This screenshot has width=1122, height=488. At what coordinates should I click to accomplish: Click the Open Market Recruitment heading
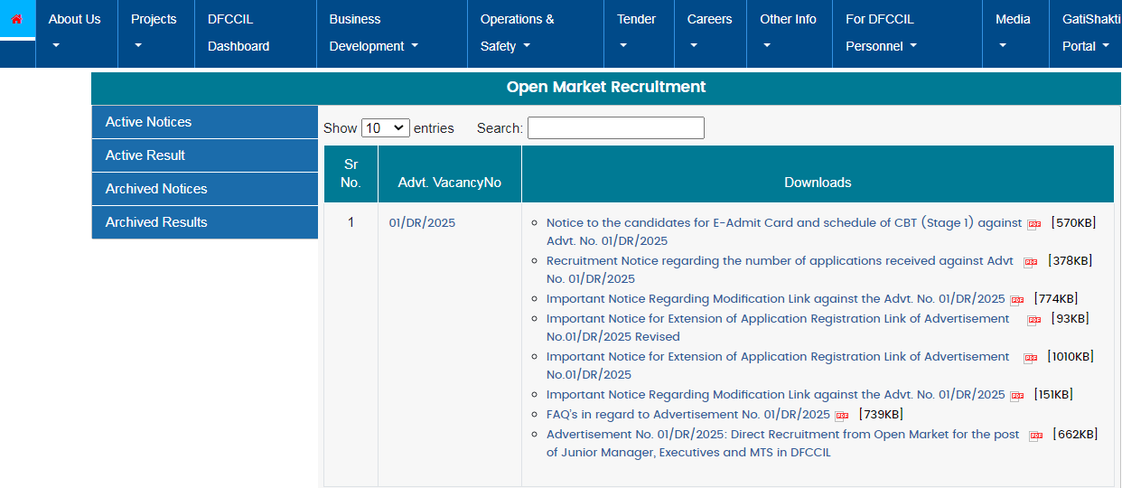606,87
